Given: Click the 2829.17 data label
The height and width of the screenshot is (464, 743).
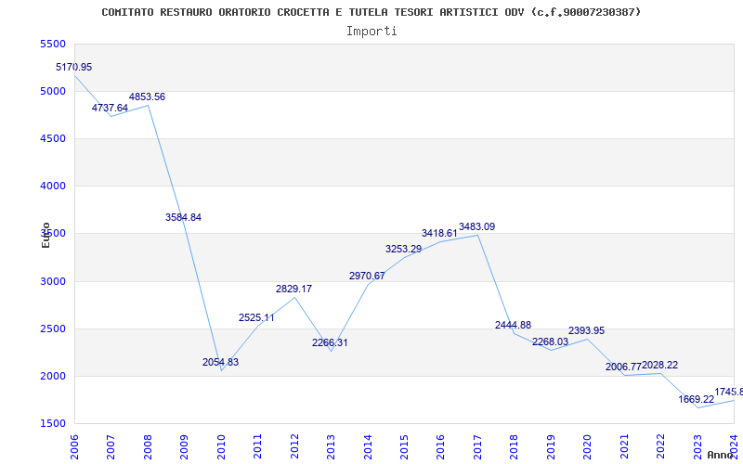Looking at the screenshot, I should coord(293,289).
